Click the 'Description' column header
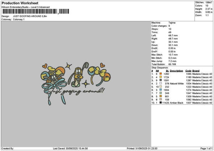Viewport: 214px width, 151px height. pyautogui.click(x=177, y=71)
